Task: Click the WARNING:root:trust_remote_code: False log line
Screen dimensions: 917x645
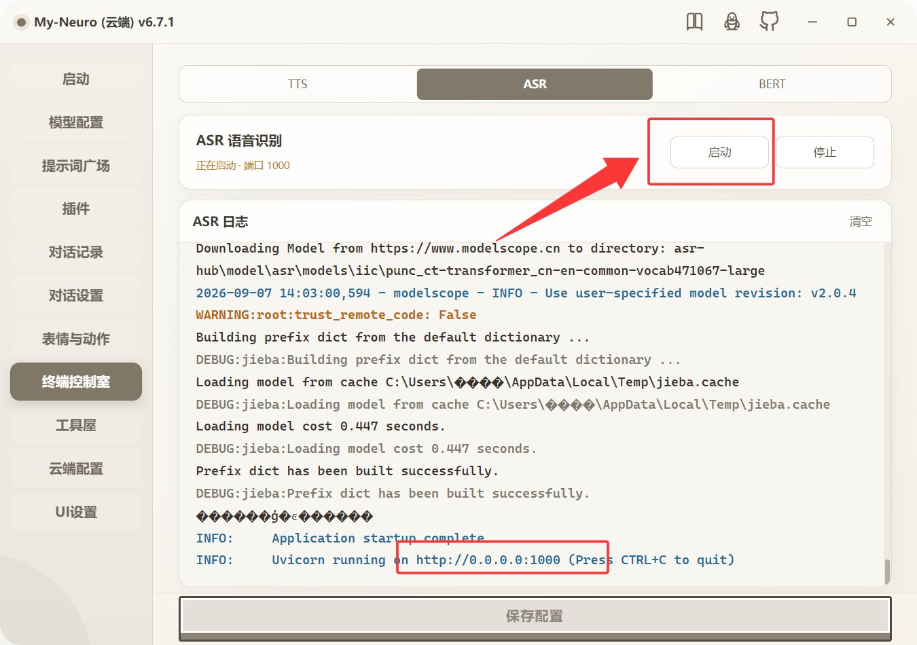Action: [x=336, y=315]
